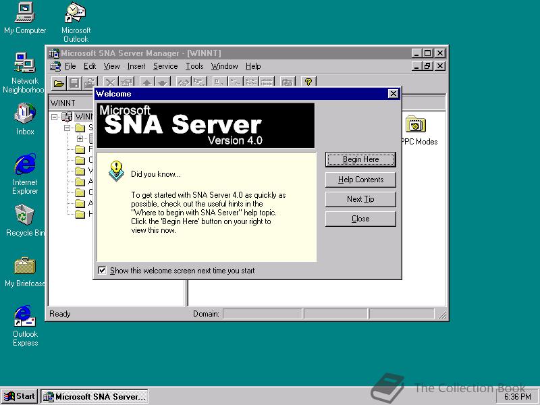Open the Tools menu
Viewport: 540px width, 405px height.
point(194,66)
